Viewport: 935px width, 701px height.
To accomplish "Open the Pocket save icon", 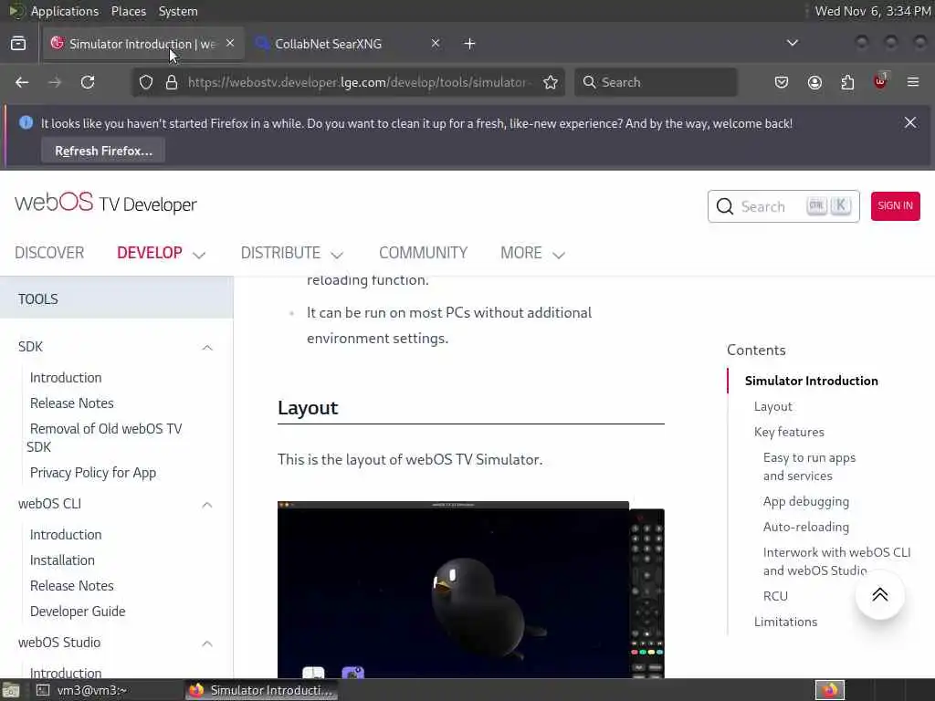I will point(782,82).
